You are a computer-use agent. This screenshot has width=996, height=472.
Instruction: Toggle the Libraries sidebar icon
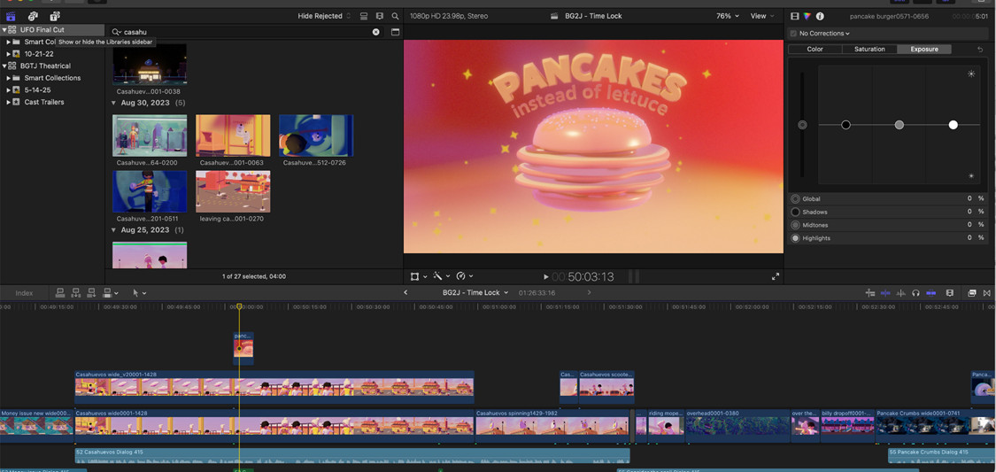coord(11,16)
